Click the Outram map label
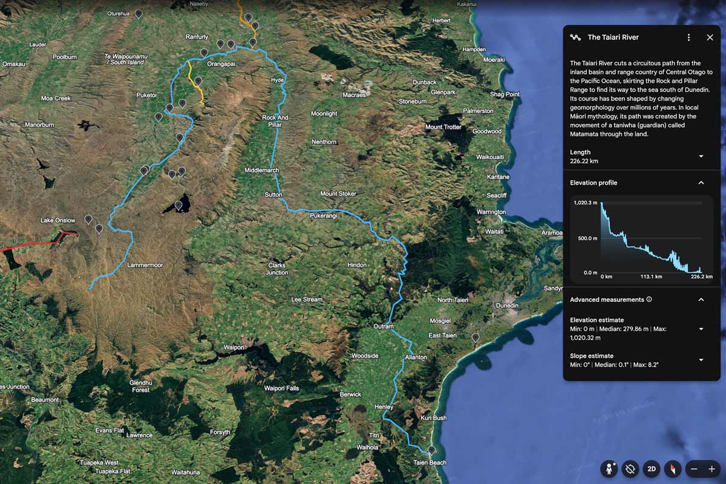 tap(384, 327)
